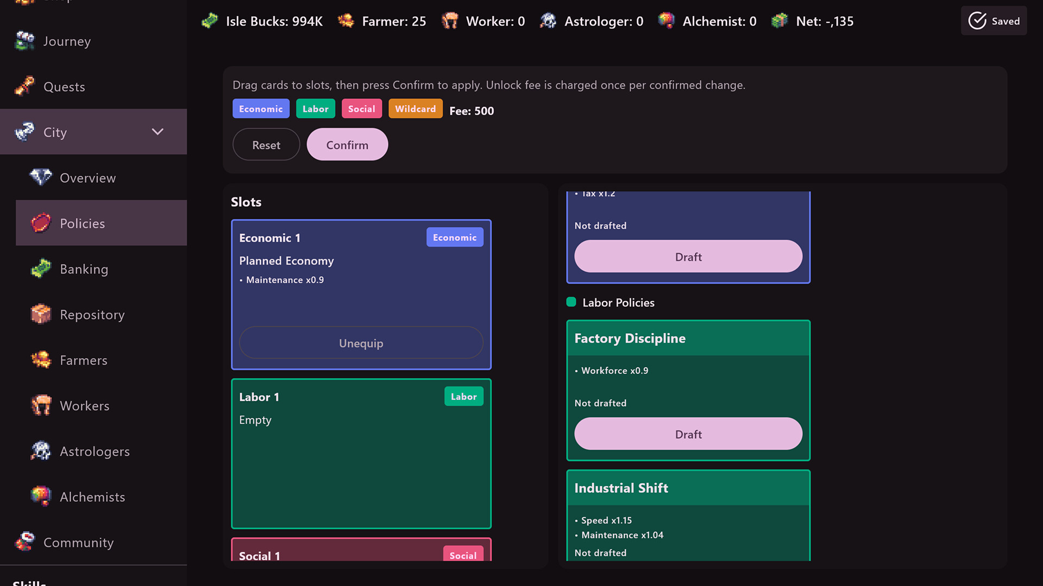Click the Banking cash icon
The image size is (1043, 586).
tap(41, 269)
